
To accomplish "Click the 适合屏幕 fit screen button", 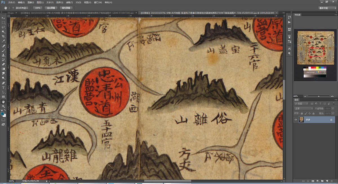I will coord(51,8).
